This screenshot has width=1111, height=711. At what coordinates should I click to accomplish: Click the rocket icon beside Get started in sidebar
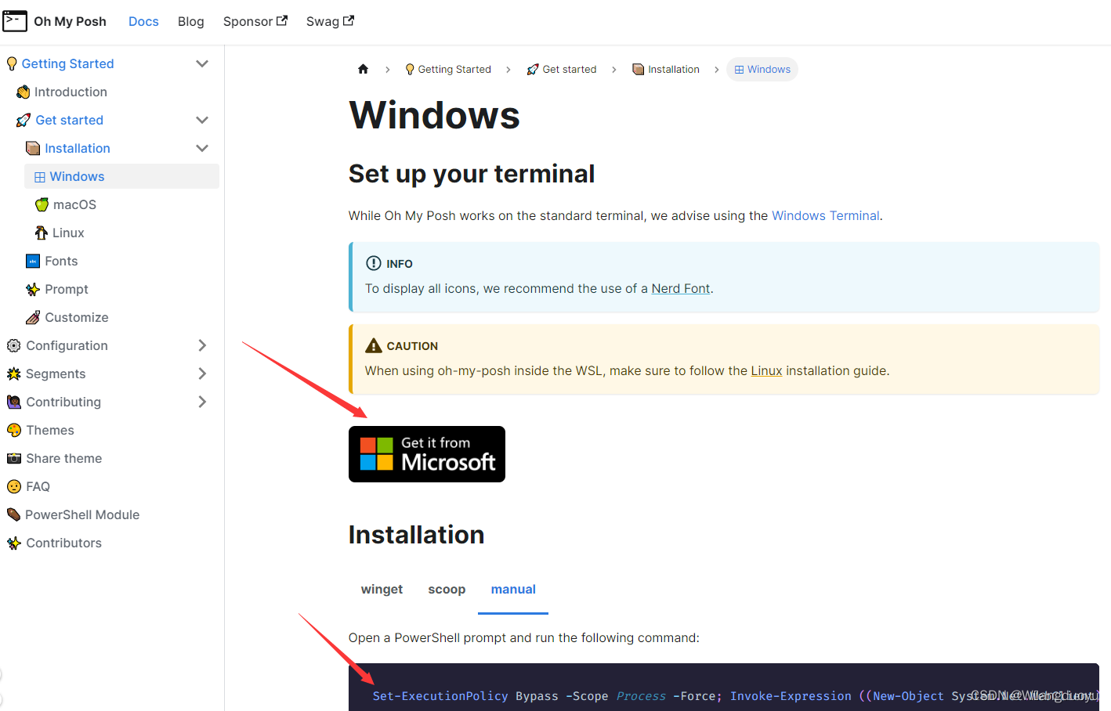[x=24, y=120]
